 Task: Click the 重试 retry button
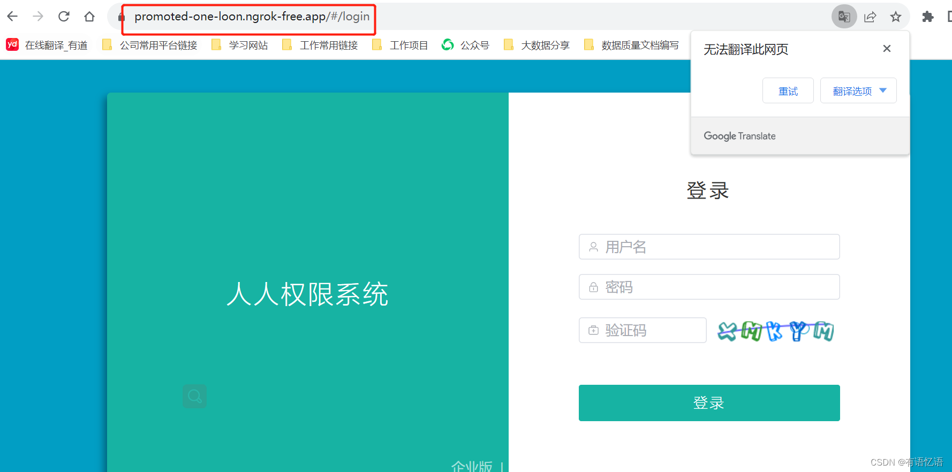[x=788, y=90]
